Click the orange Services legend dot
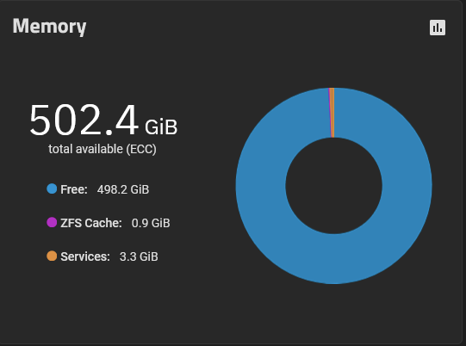The image size is (466, 346). tap(52, 256)
